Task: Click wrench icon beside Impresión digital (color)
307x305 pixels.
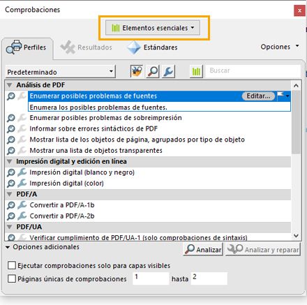Action: point(22,183)
